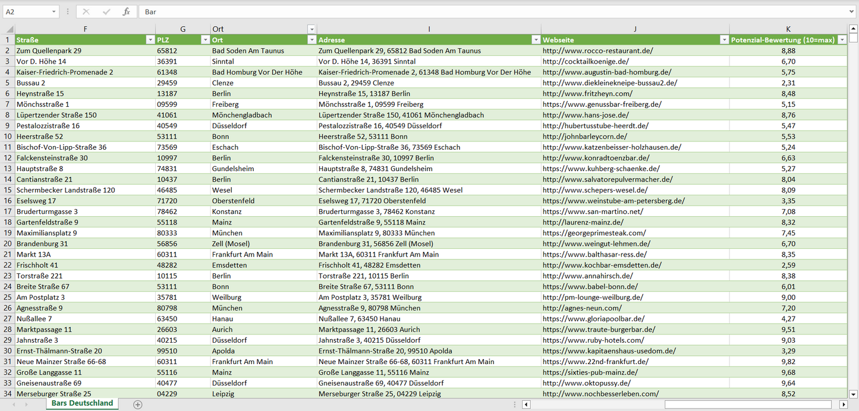Open the PLZ column filter dropdown
859x411 pixels.
point(204,40)
